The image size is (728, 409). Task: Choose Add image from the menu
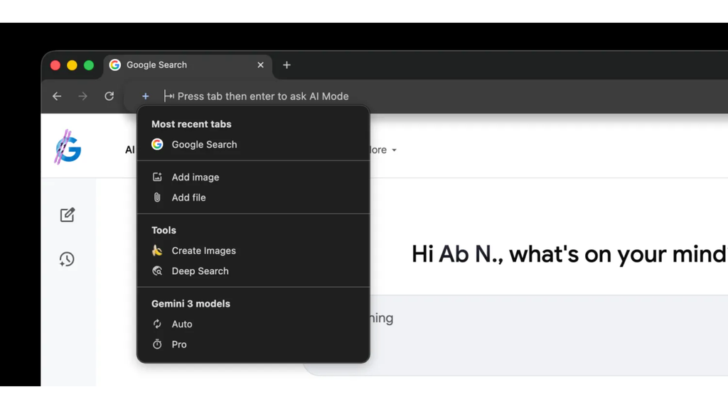195,178
